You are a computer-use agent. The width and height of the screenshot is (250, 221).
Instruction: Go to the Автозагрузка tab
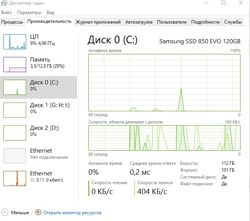(x=139, y=22)
